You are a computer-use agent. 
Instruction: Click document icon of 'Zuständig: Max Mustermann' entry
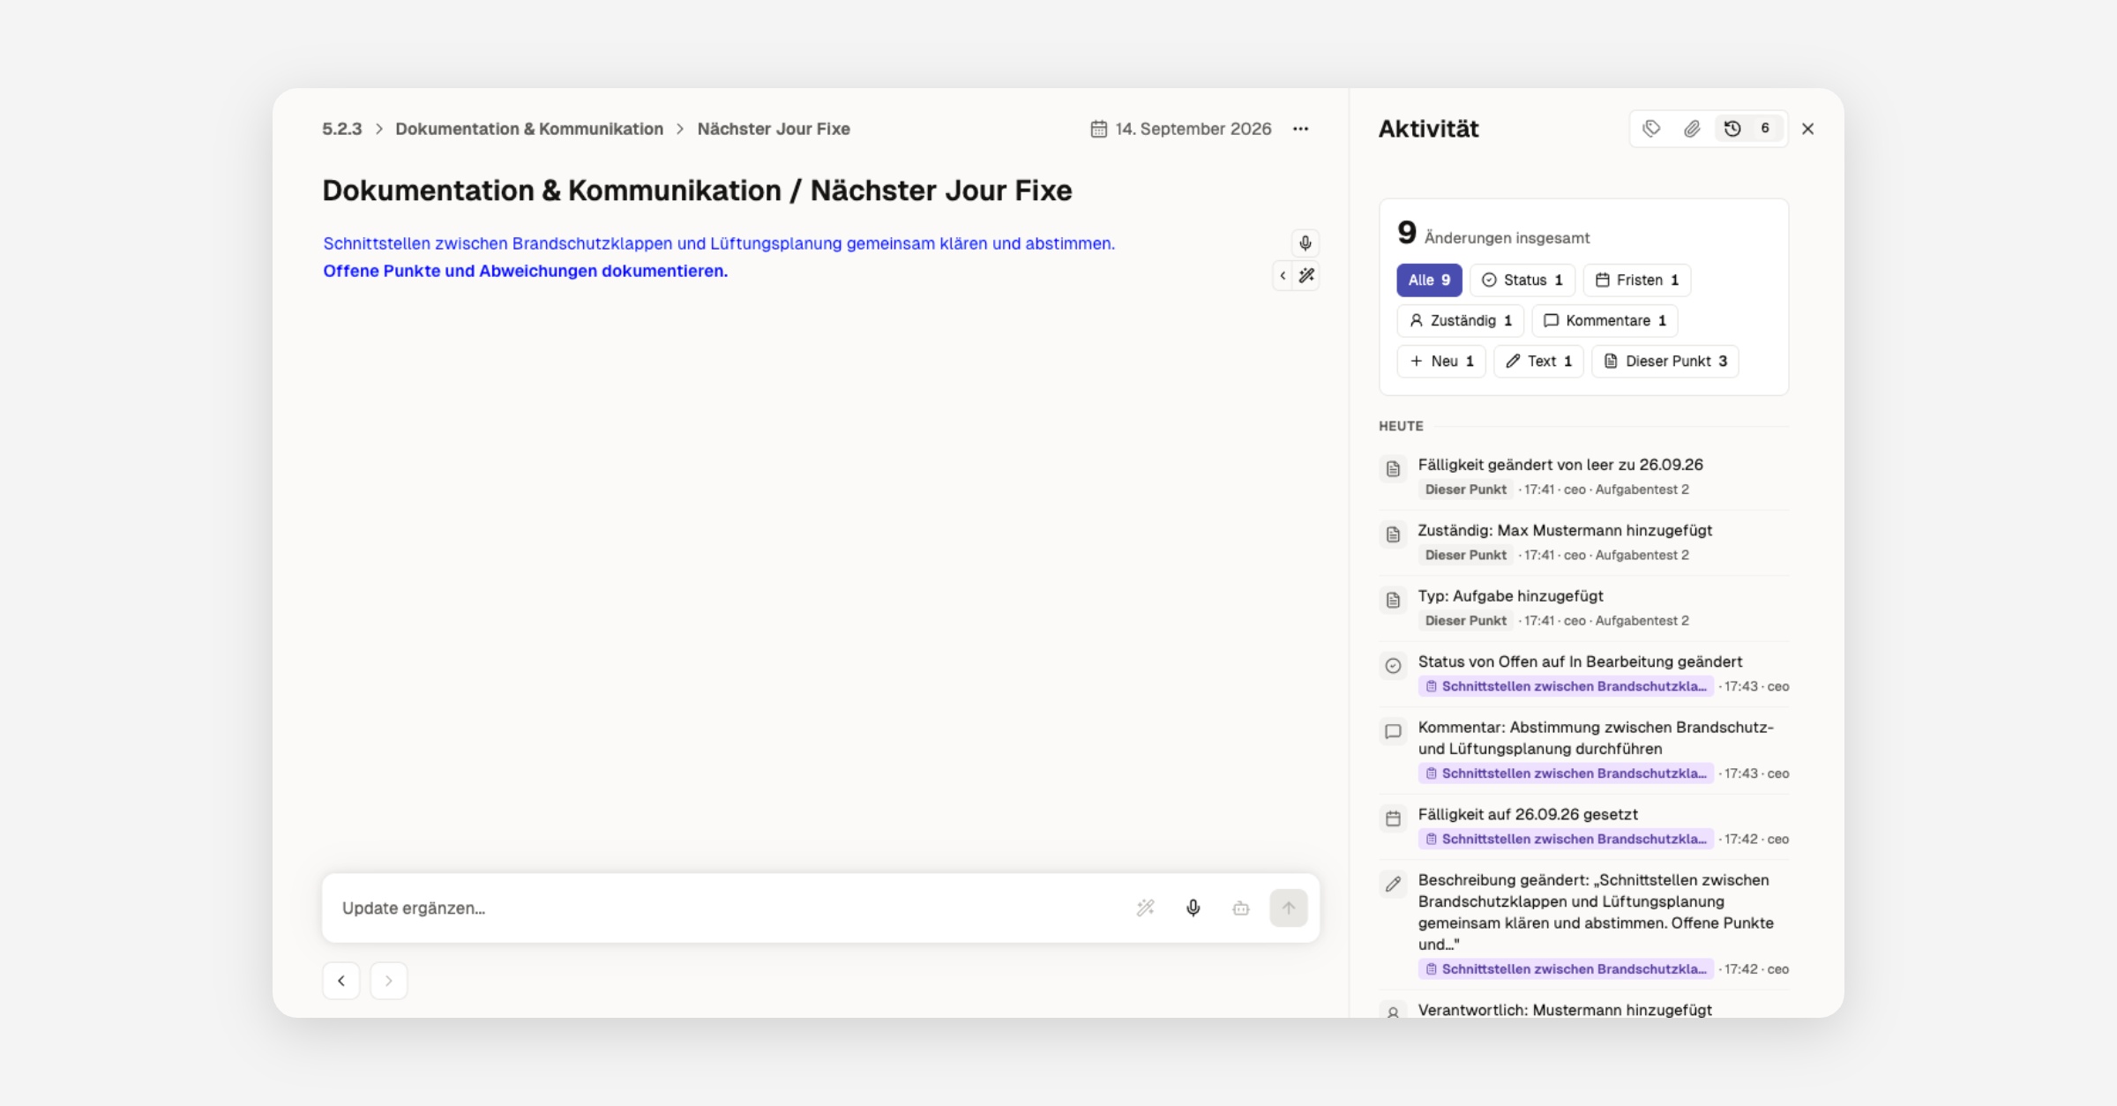click(1393, 534)
